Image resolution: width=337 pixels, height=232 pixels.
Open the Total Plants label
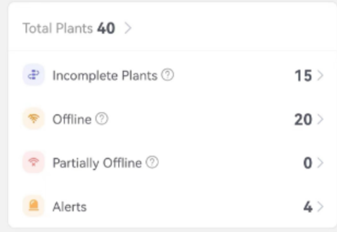pyautogui.click(x=57, y=28)
